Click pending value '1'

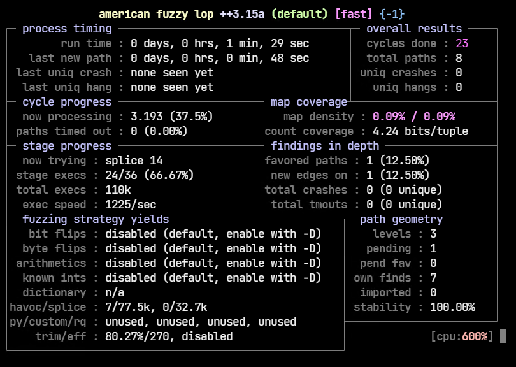click(433, 248)
